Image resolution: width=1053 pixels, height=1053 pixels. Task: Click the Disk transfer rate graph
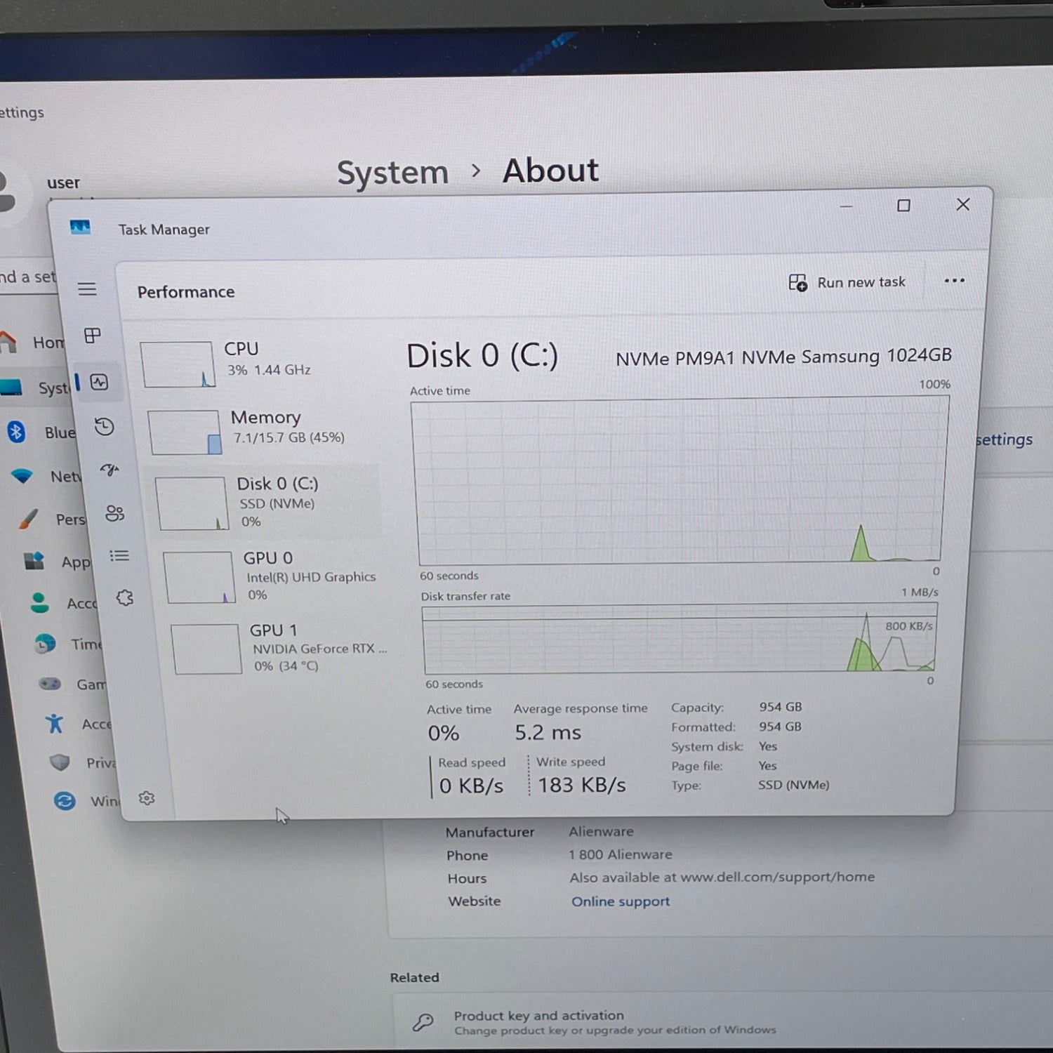(x=680, y=640)
